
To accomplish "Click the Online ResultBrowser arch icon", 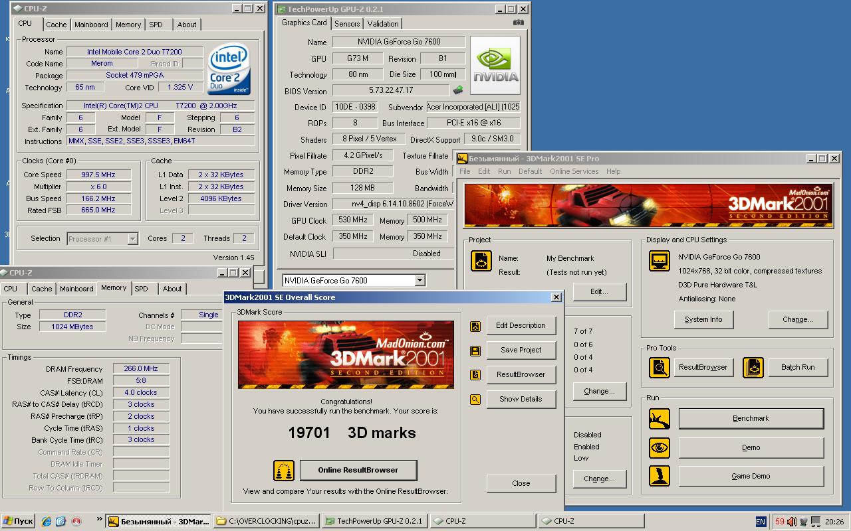I will click(284, 471).
